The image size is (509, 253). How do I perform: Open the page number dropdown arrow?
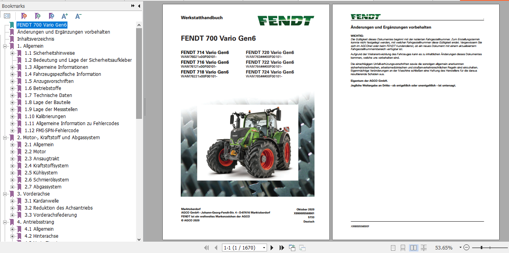[x=264, y=248]
